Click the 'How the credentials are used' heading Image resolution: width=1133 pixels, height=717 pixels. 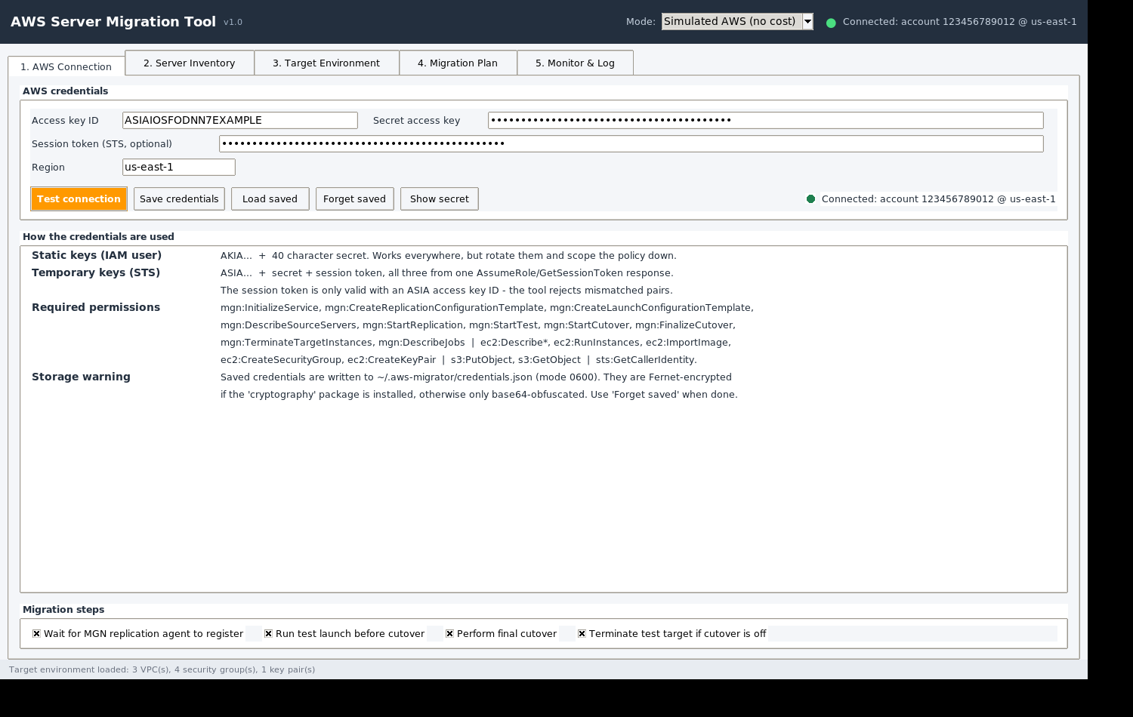[98, 237]
